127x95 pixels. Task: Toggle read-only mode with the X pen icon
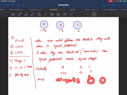119,5
